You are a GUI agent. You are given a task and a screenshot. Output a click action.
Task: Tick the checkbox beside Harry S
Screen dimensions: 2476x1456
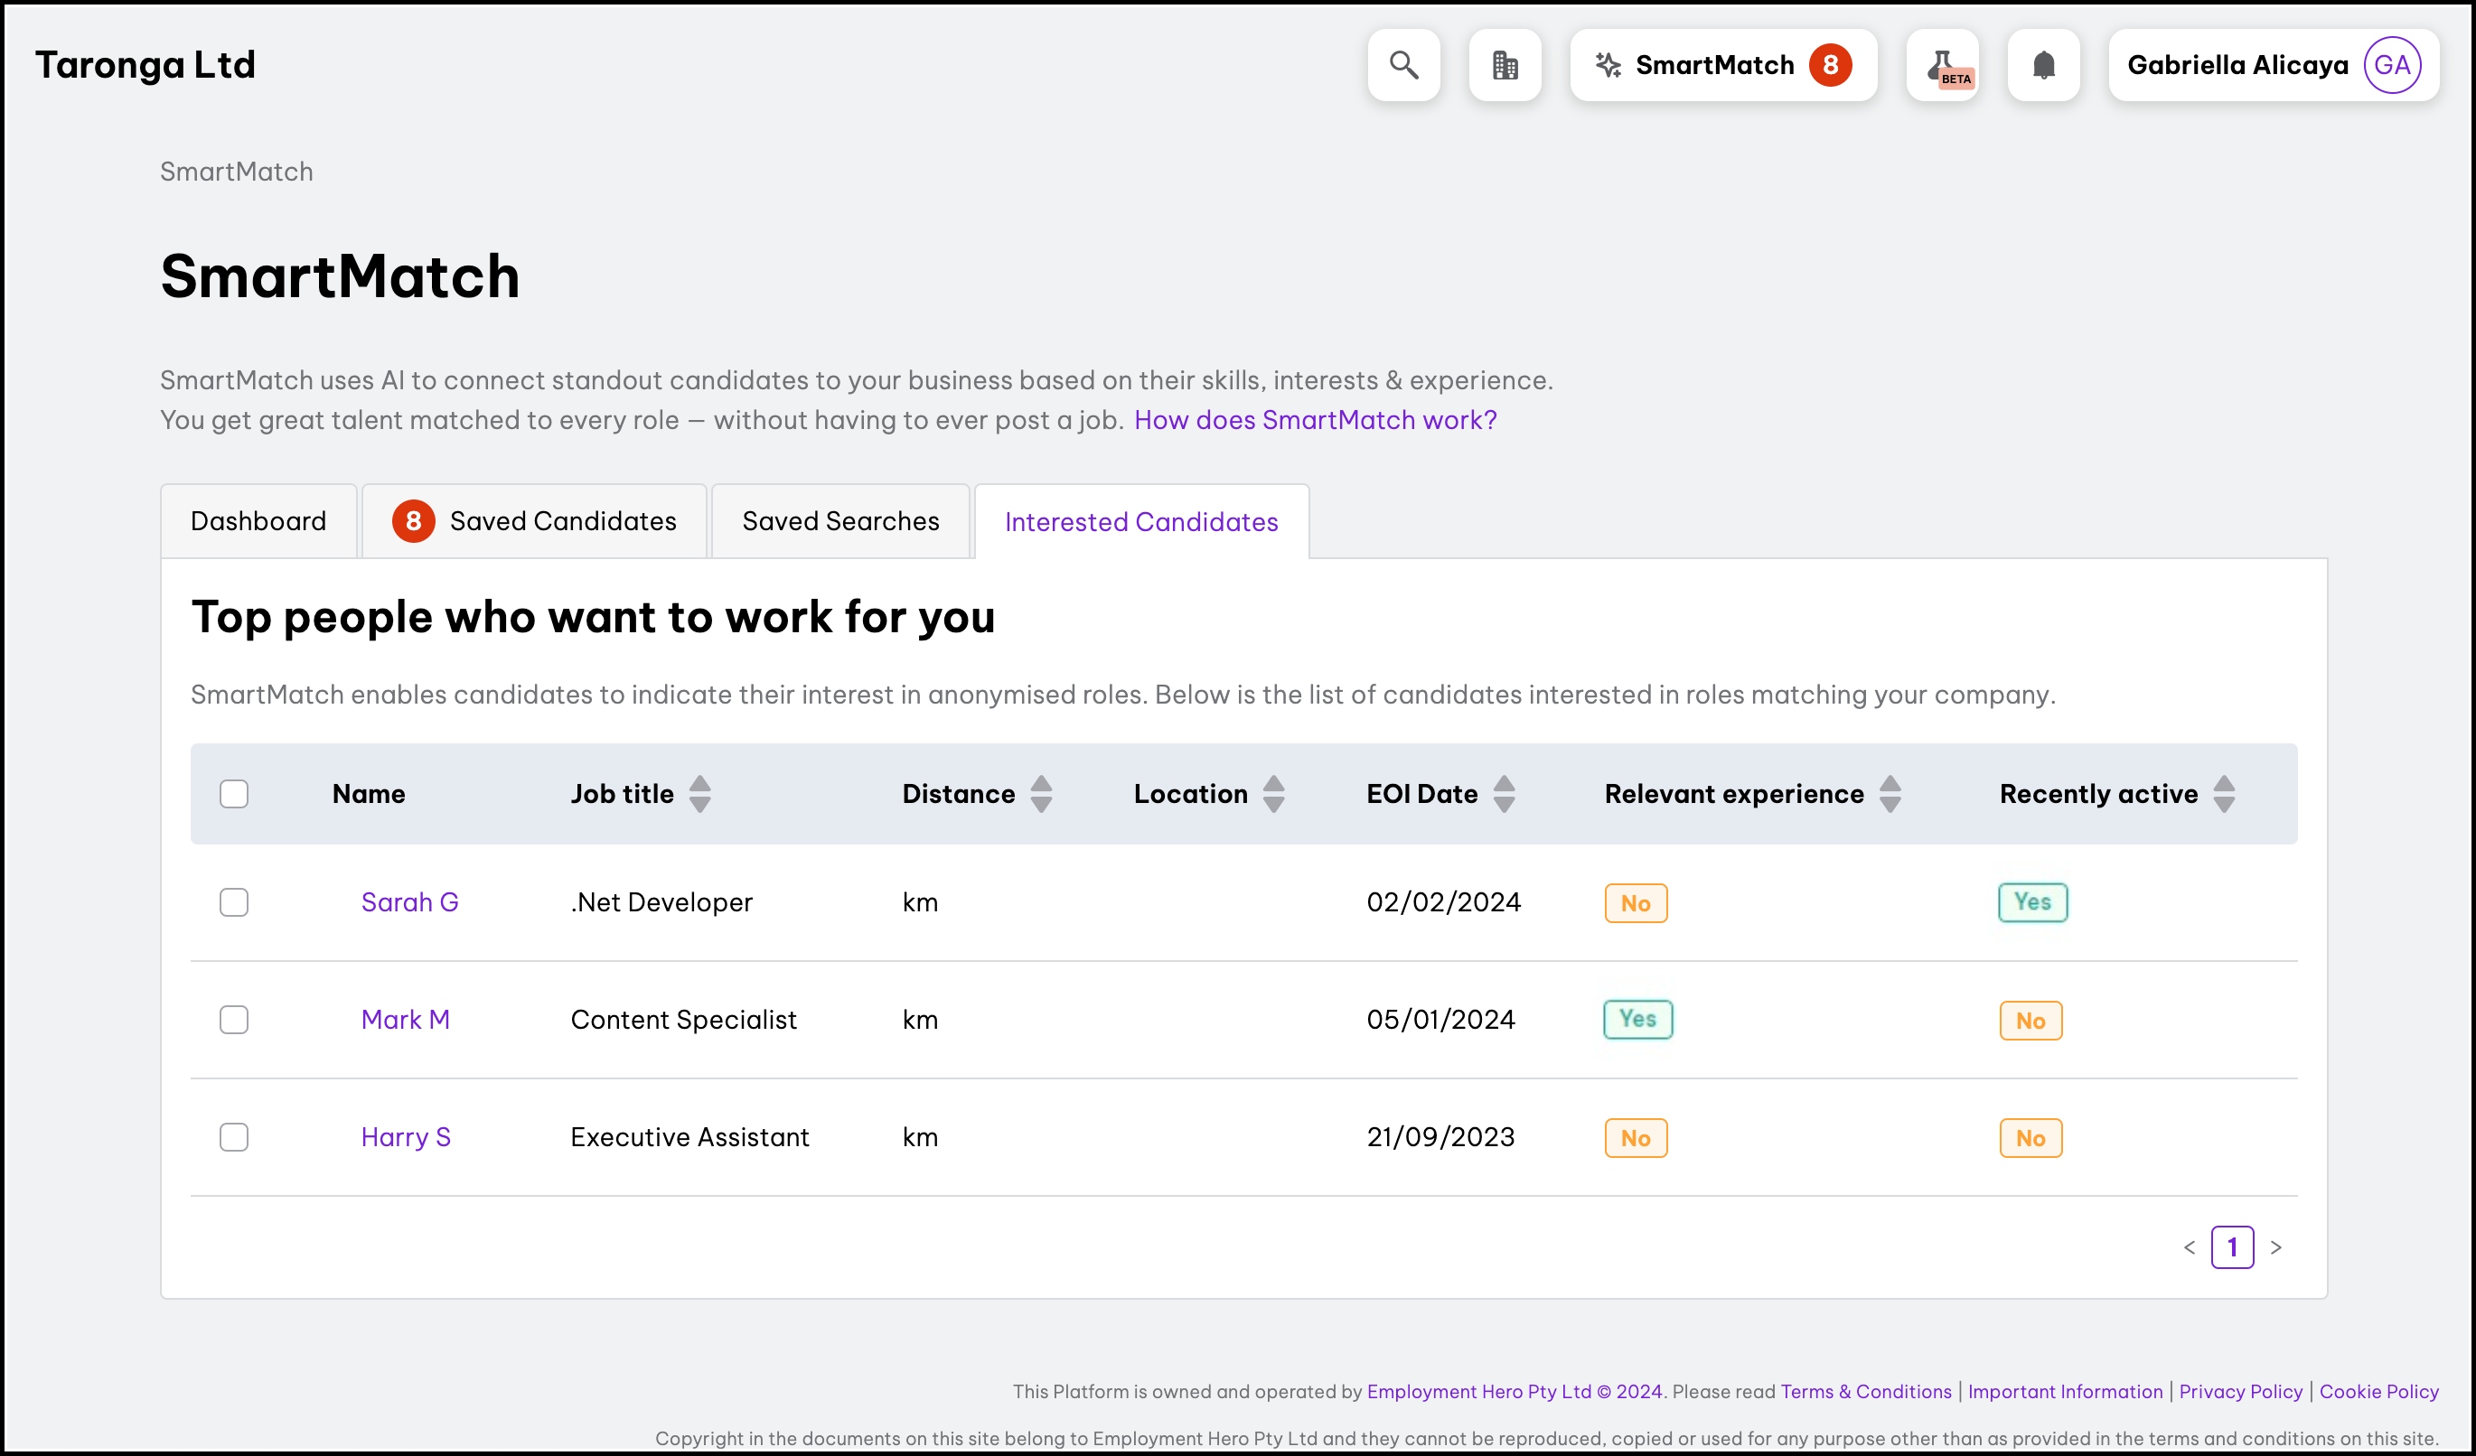[x=234, y=1137]
